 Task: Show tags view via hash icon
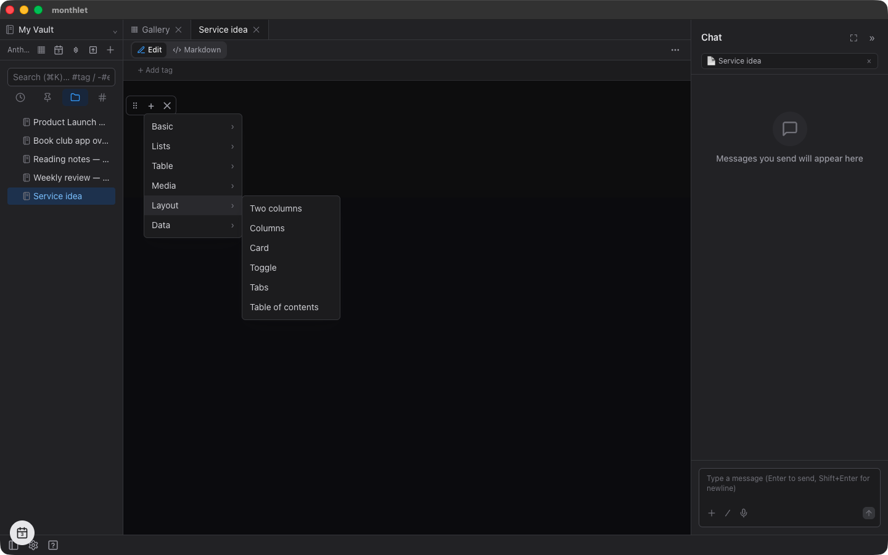(x=102, y=97)
